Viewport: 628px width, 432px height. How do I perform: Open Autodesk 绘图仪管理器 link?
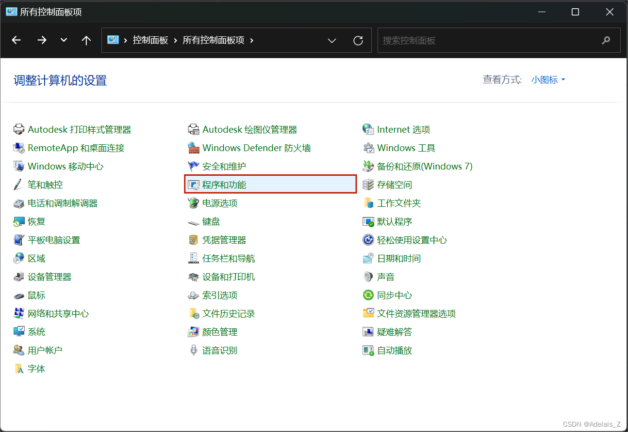[x=249, y=129]
